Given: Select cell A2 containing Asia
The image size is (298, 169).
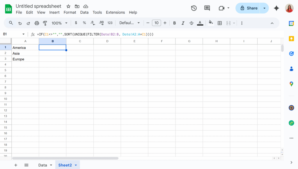Looking at the screenshot, I should pos(25,53).
